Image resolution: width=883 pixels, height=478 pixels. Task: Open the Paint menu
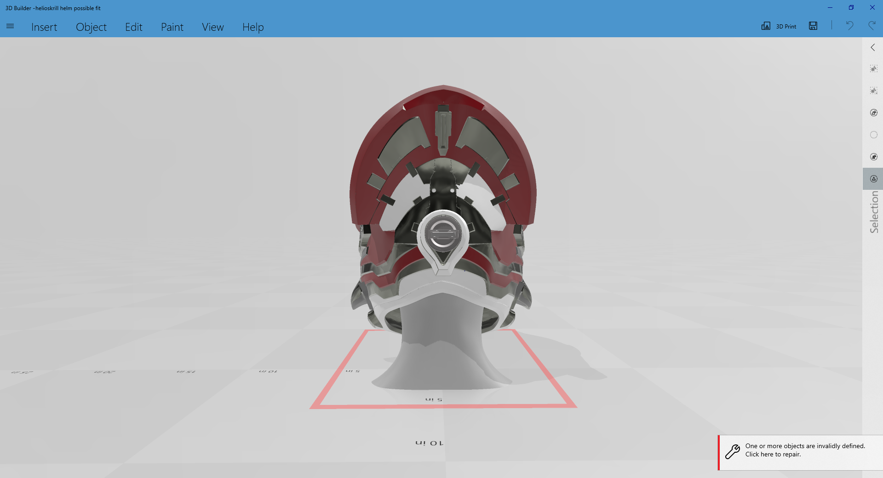tap(172, 27)
